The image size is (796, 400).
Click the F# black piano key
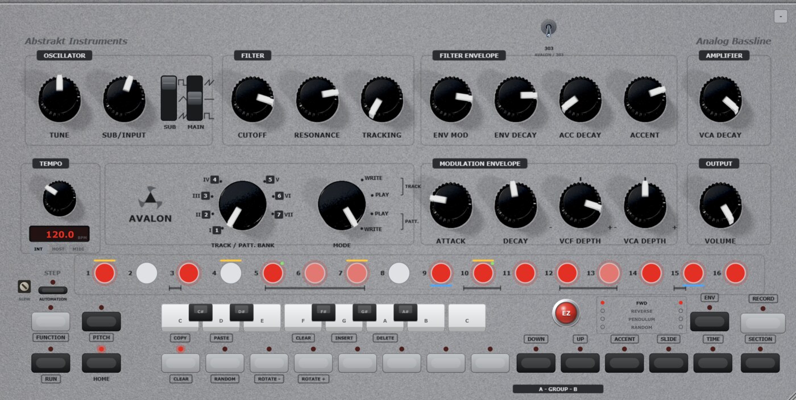(x=324, y=312)
